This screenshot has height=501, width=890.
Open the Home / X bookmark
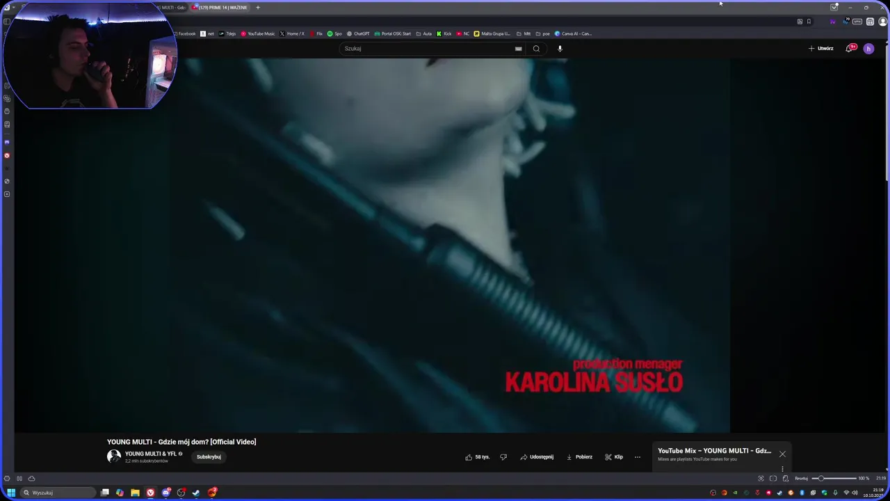(x=292, y=33)
